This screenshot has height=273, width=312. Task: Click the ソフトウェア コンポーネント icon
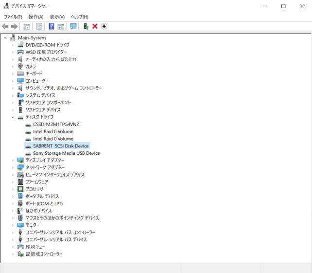[x=20, y=102]
